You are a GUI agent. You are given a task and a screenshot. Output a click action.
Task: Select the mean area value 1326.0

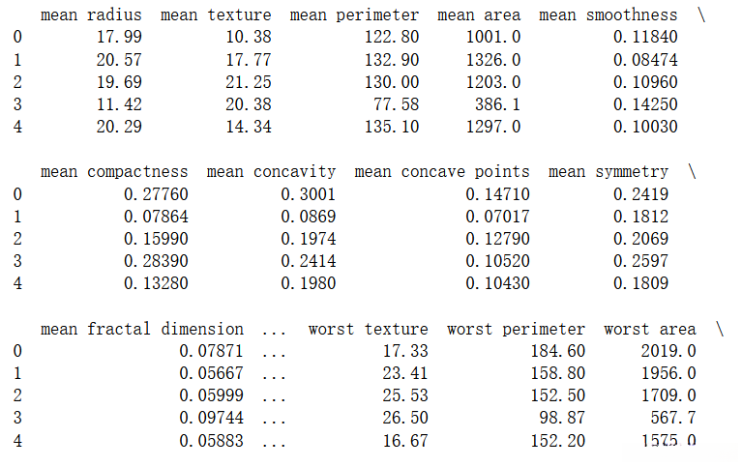click(492, 60)
